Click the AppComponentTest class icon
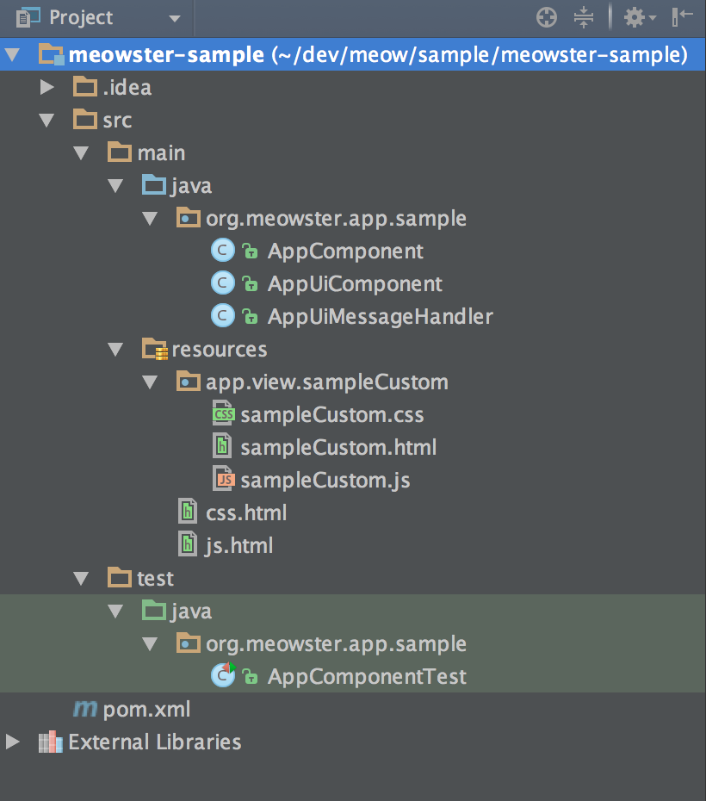The image size is (706, 801). pos(223,676)
